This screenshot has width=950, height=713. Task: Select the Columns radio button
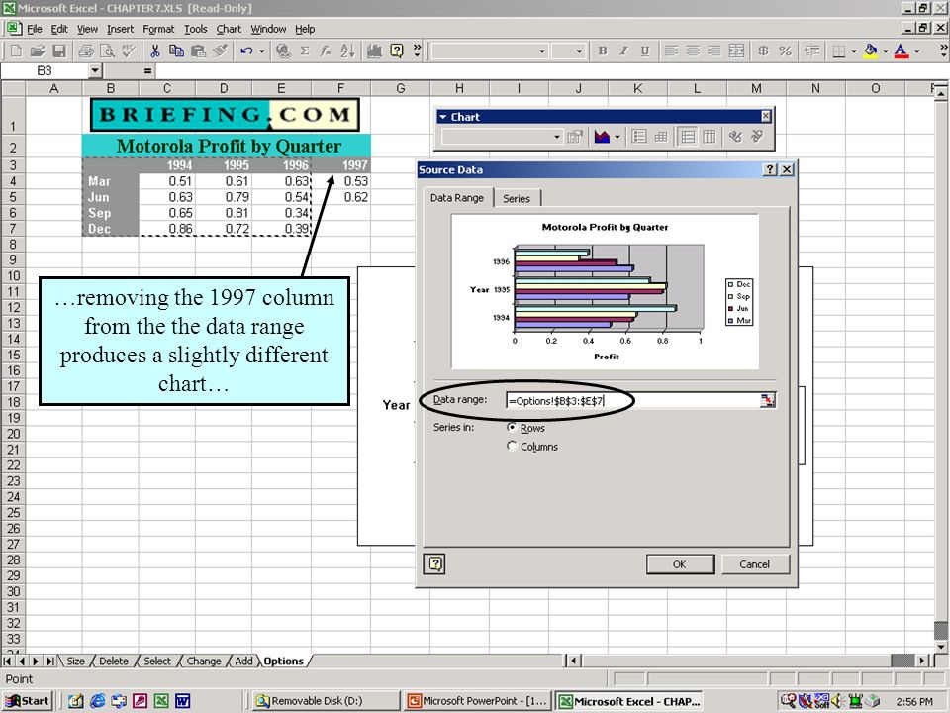tap(512, 447)
